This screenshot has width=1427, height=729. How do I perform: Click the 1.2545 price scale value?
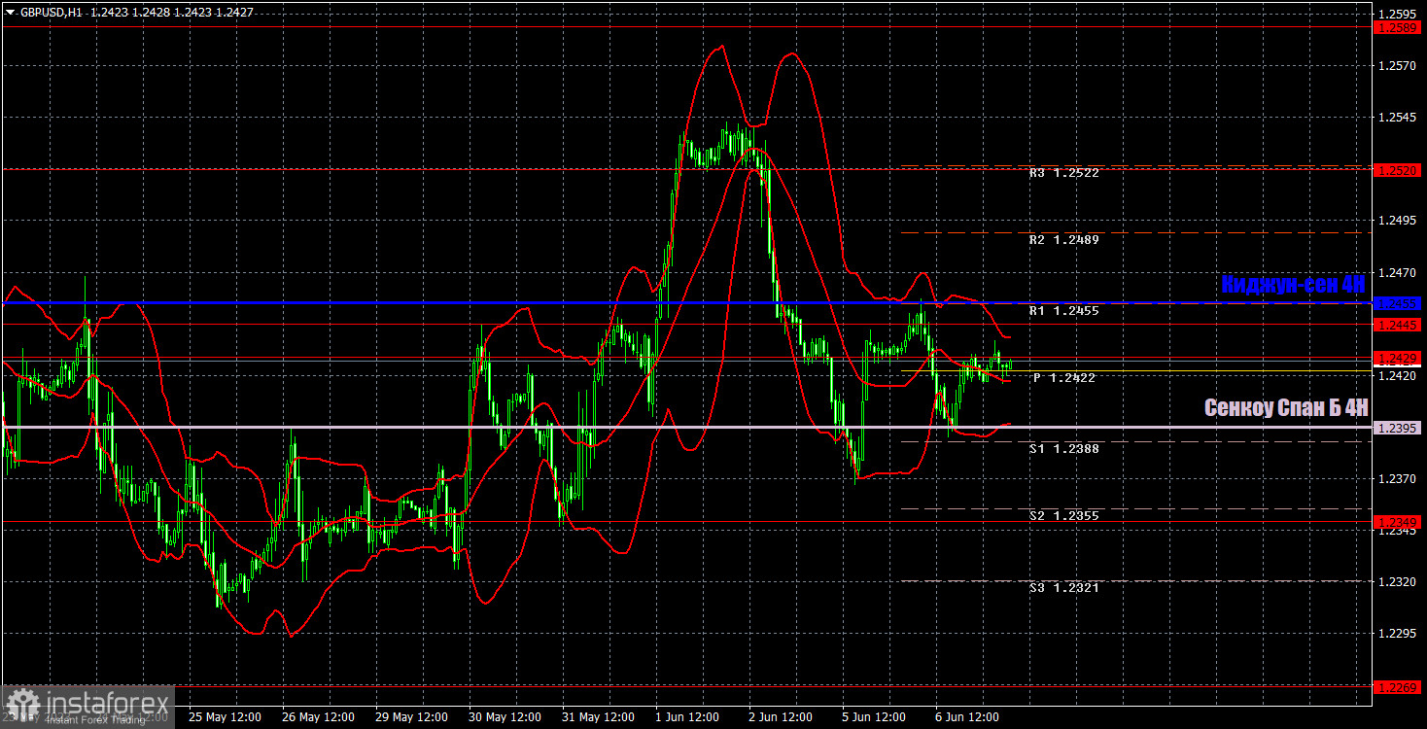pyautogui.click(x=1398, y=118)
